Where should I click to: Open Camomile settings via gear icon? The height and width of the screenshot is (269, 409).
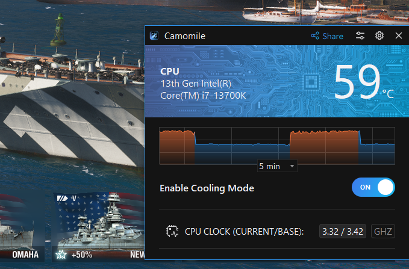(x=379, y=36)
